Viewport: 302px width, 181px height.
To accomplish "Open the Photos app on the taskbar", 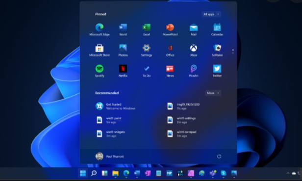I will 234,173.
